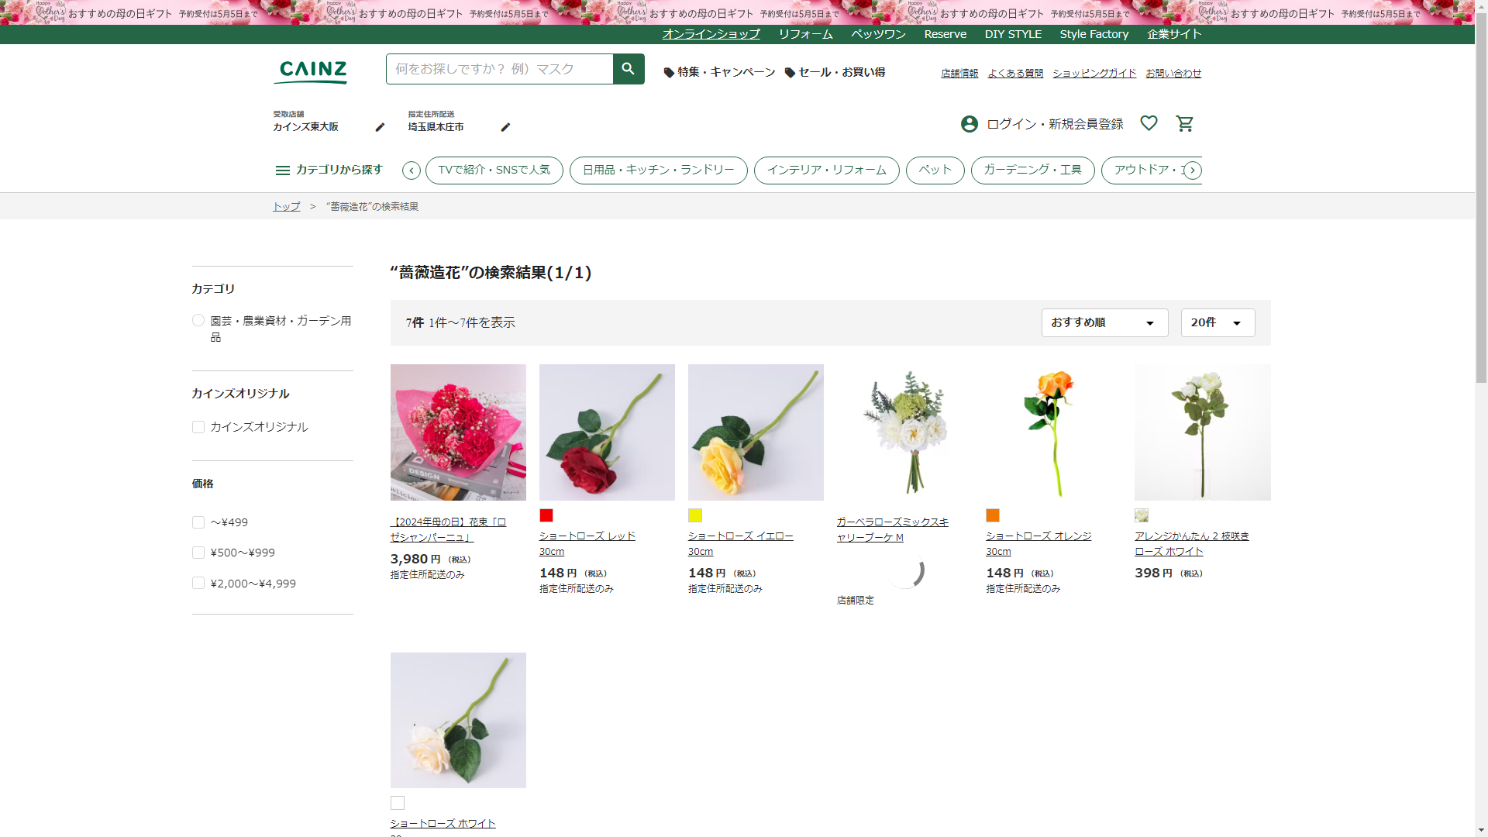Open リフォーム in top green bar
This screenshot has height=837, width=1488.
[805, 34]
